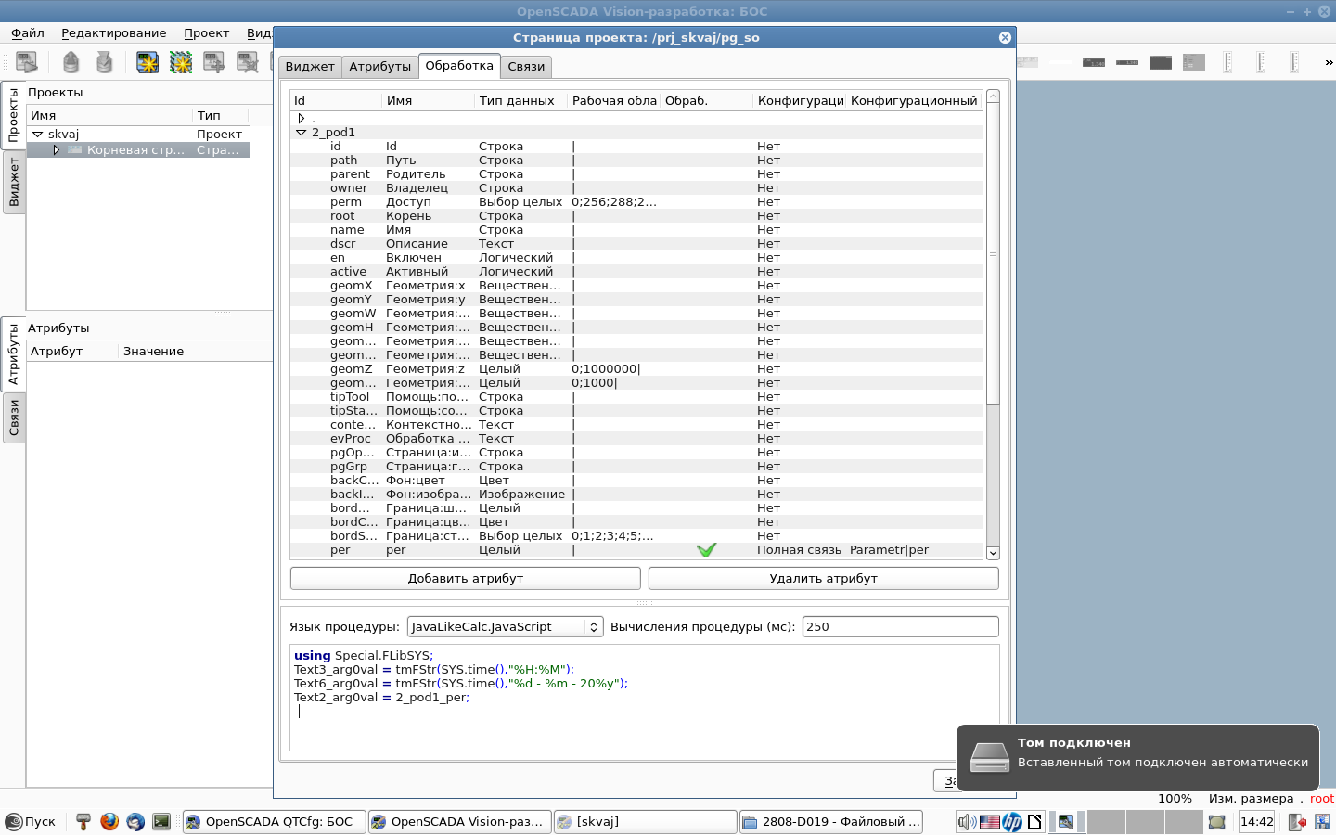The image size is (1336, 835).
Task: Open the Редактирование menu
Action: coord(113,33)
